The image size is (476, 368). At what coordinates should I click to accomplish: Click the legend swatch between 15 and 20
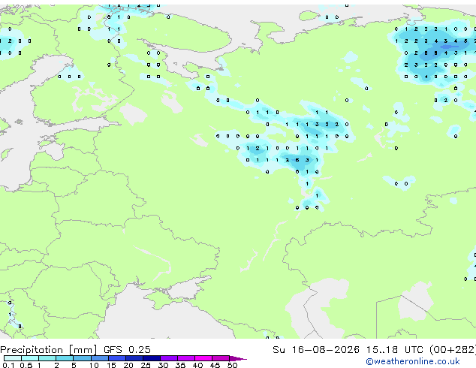(116, 358)
